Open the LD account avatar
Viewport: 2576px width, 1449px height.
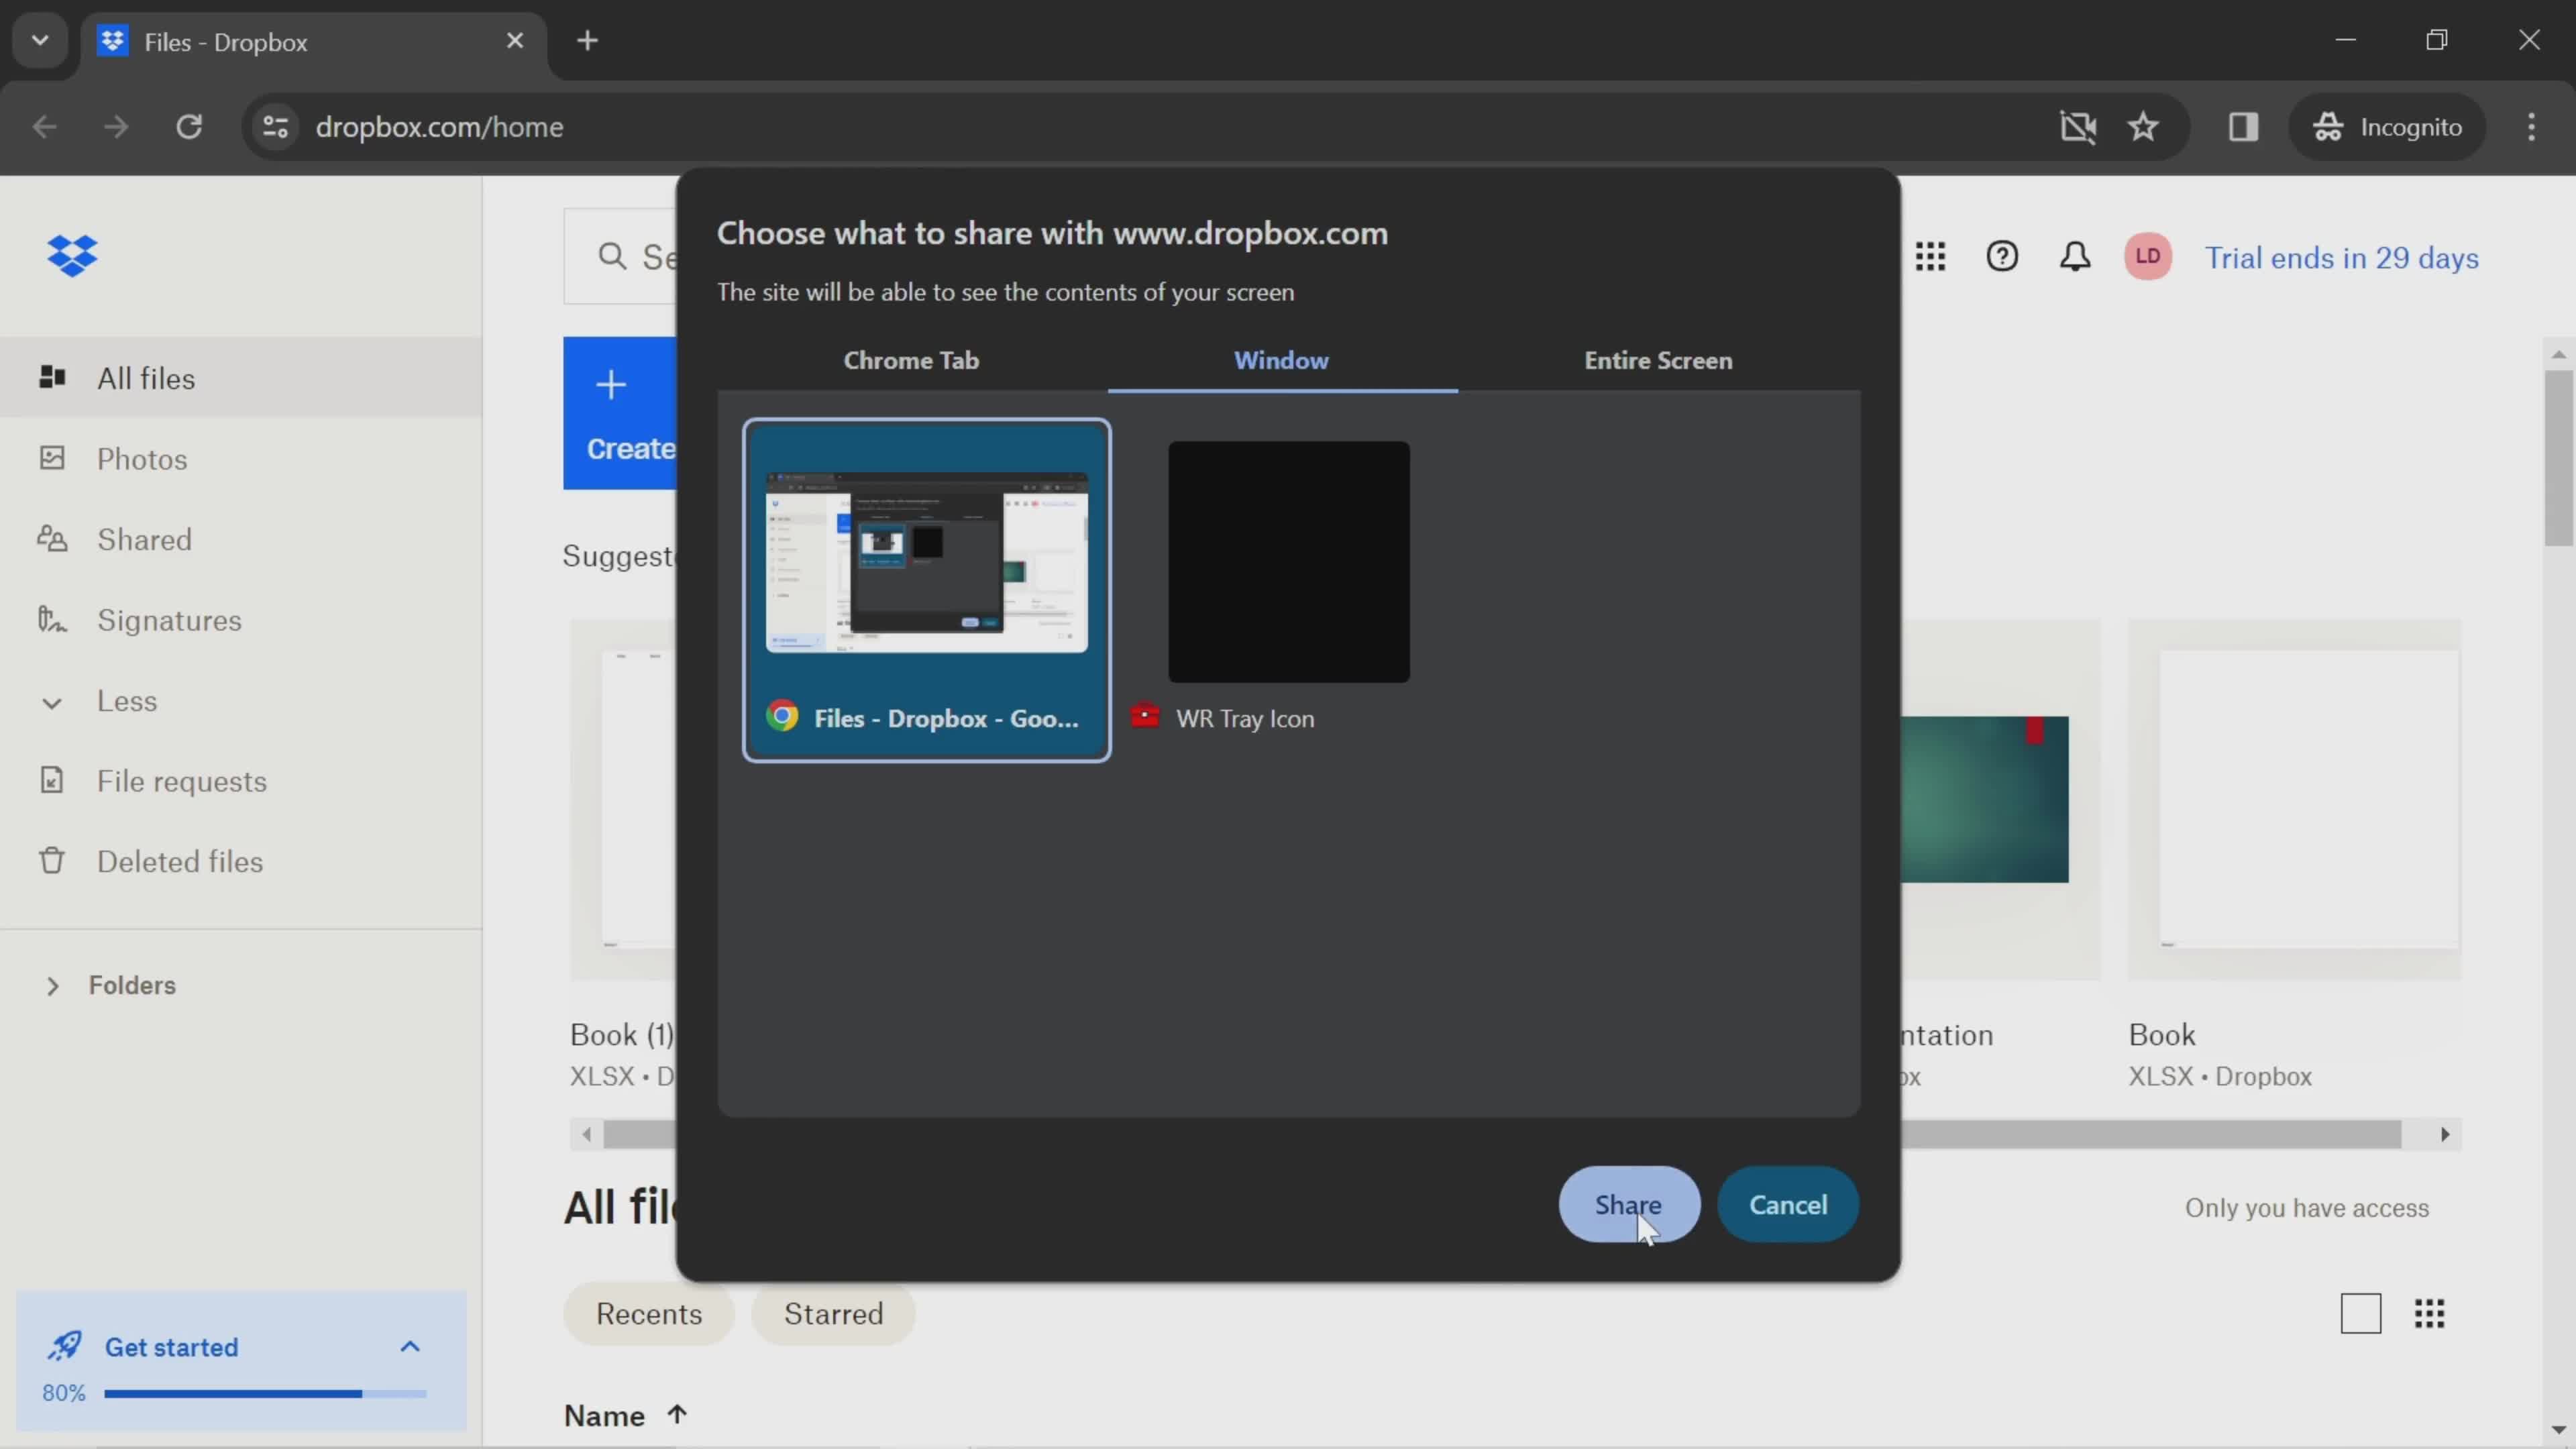(2147, 257)
